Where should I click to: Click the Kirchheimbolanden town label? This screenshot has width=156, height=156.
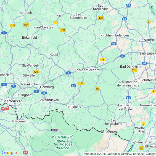[x=115, y=35]
